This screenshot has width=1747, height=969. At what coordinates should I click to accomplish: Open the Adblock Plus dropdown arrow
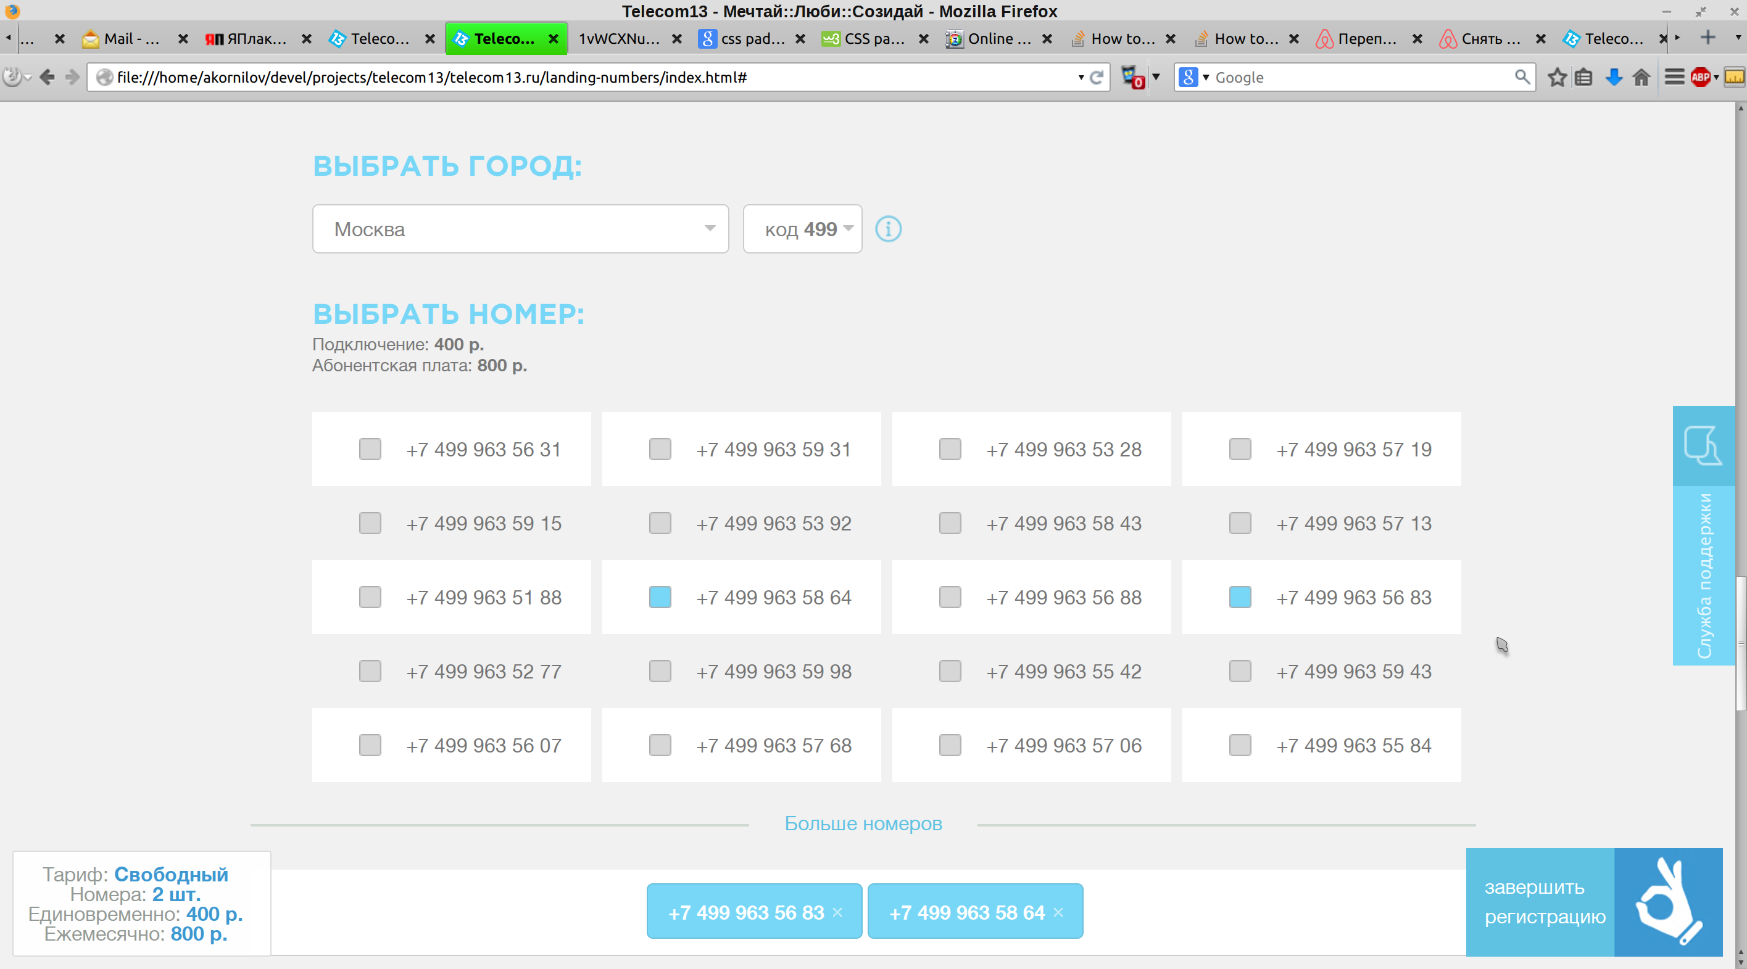(1716, 77)
